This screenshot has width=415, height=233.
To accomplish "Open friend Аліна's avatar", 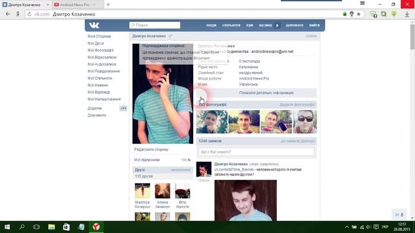I will 162,191.
